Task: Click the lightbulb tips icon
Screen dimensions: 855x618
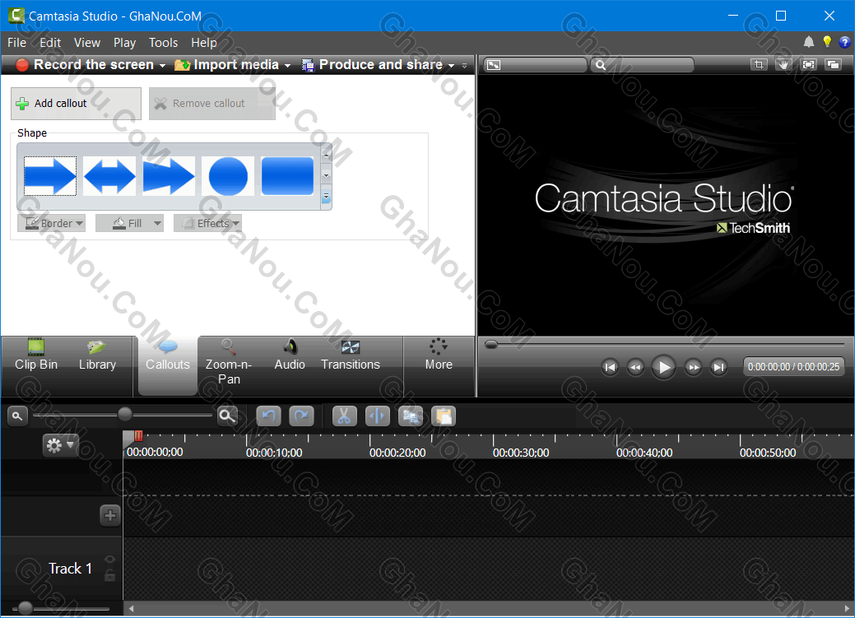Action: click(x=827, y=42)
